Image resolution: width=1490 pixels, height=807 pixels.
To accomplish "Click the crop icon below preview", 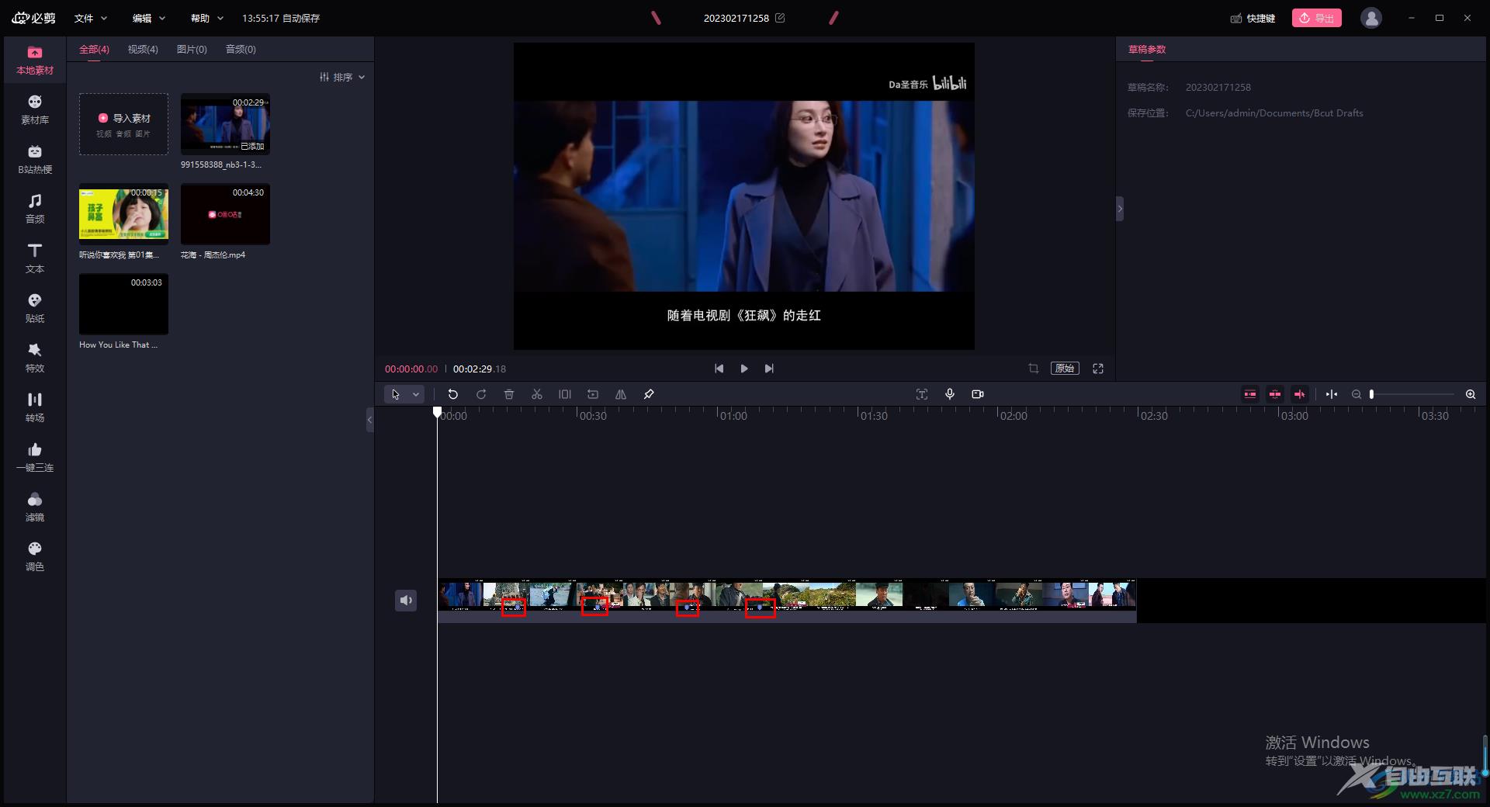I will pos(1034,369).
